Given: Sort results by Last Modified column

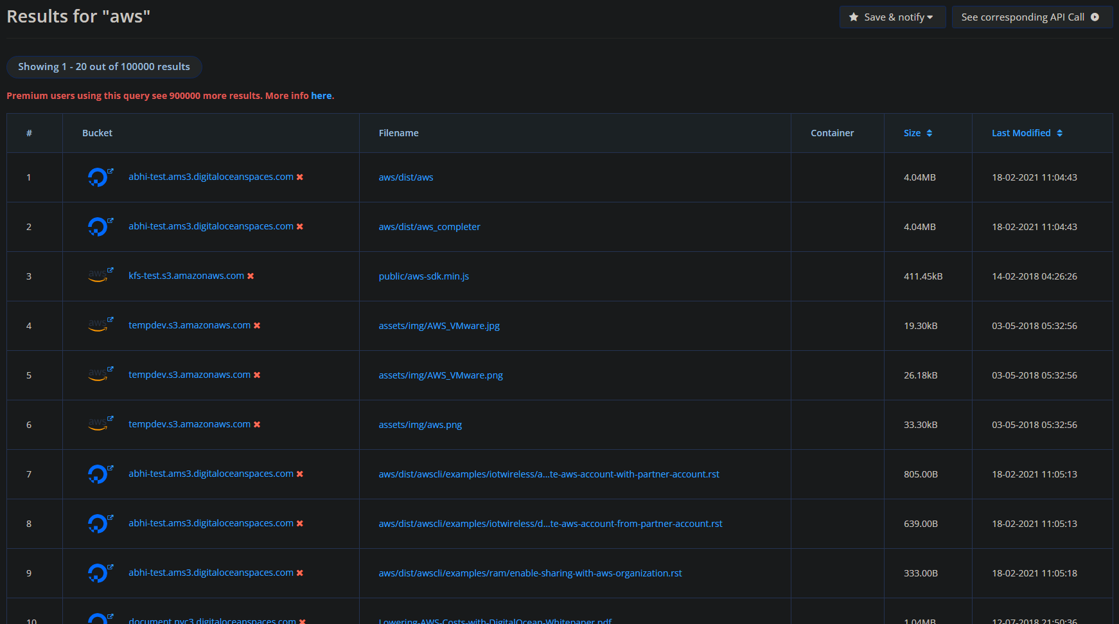Looking at the screenshot, I should click(1026, 133).
